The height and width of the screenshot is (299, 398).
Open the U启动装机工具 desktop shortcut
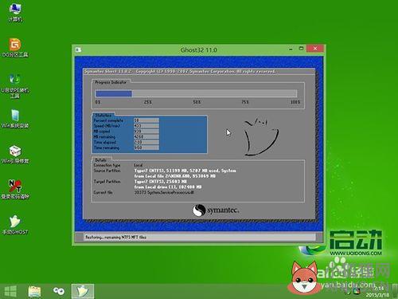15,86
